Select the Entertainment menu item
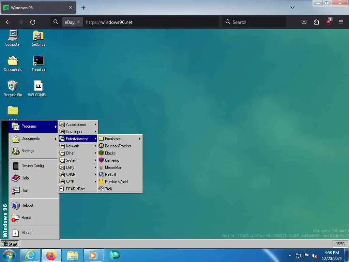Image resolution: width=349 pixels, height=262 pixels. (x=78, y=139)
